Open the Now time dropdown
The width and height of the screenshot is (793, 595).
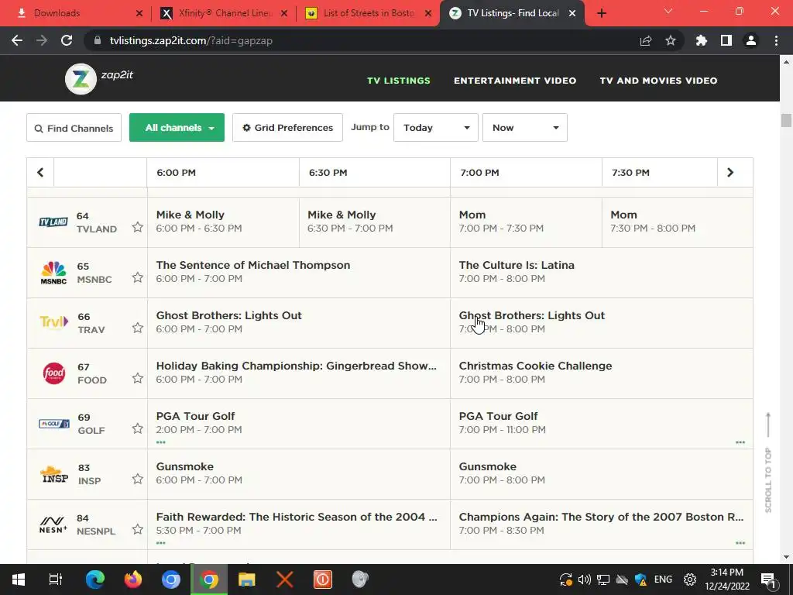tap(525, 128)
